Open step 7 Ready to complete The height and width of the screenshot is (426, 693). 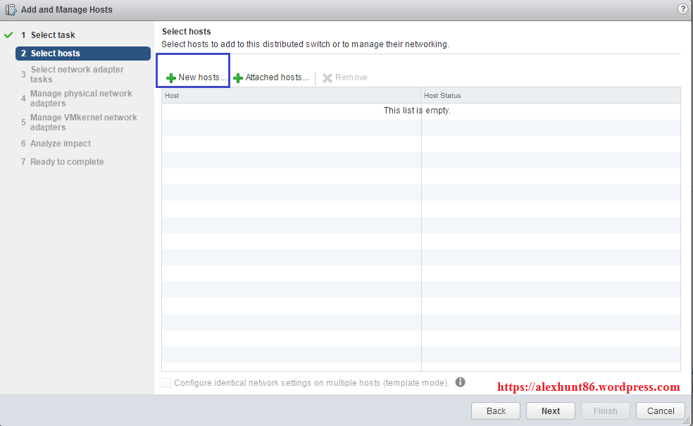click(x=62, y=162)
